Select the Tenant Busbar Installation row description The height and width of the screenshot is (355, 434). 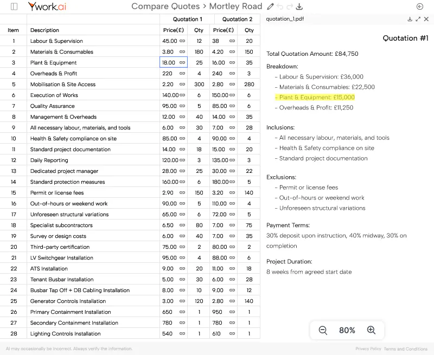point(93,280)
